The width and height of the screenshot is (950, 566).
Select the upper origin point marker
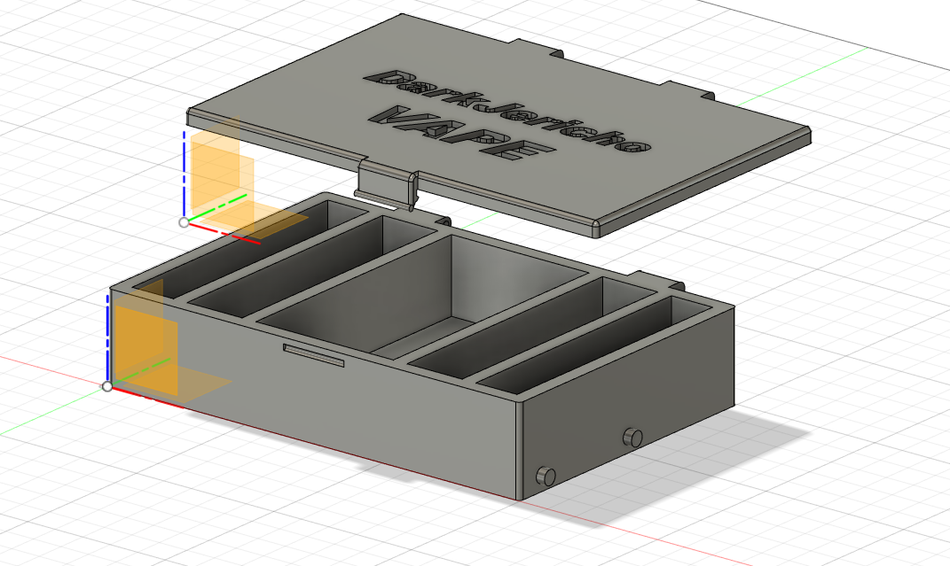183,224
